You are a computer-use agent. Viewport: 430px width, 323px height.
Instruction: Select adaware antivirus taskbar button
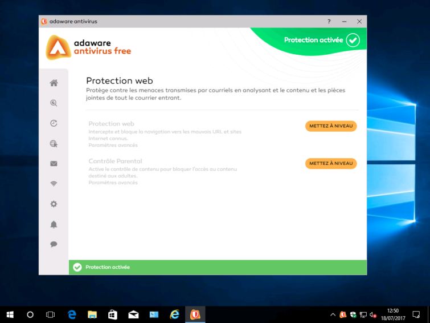[195, 314]
